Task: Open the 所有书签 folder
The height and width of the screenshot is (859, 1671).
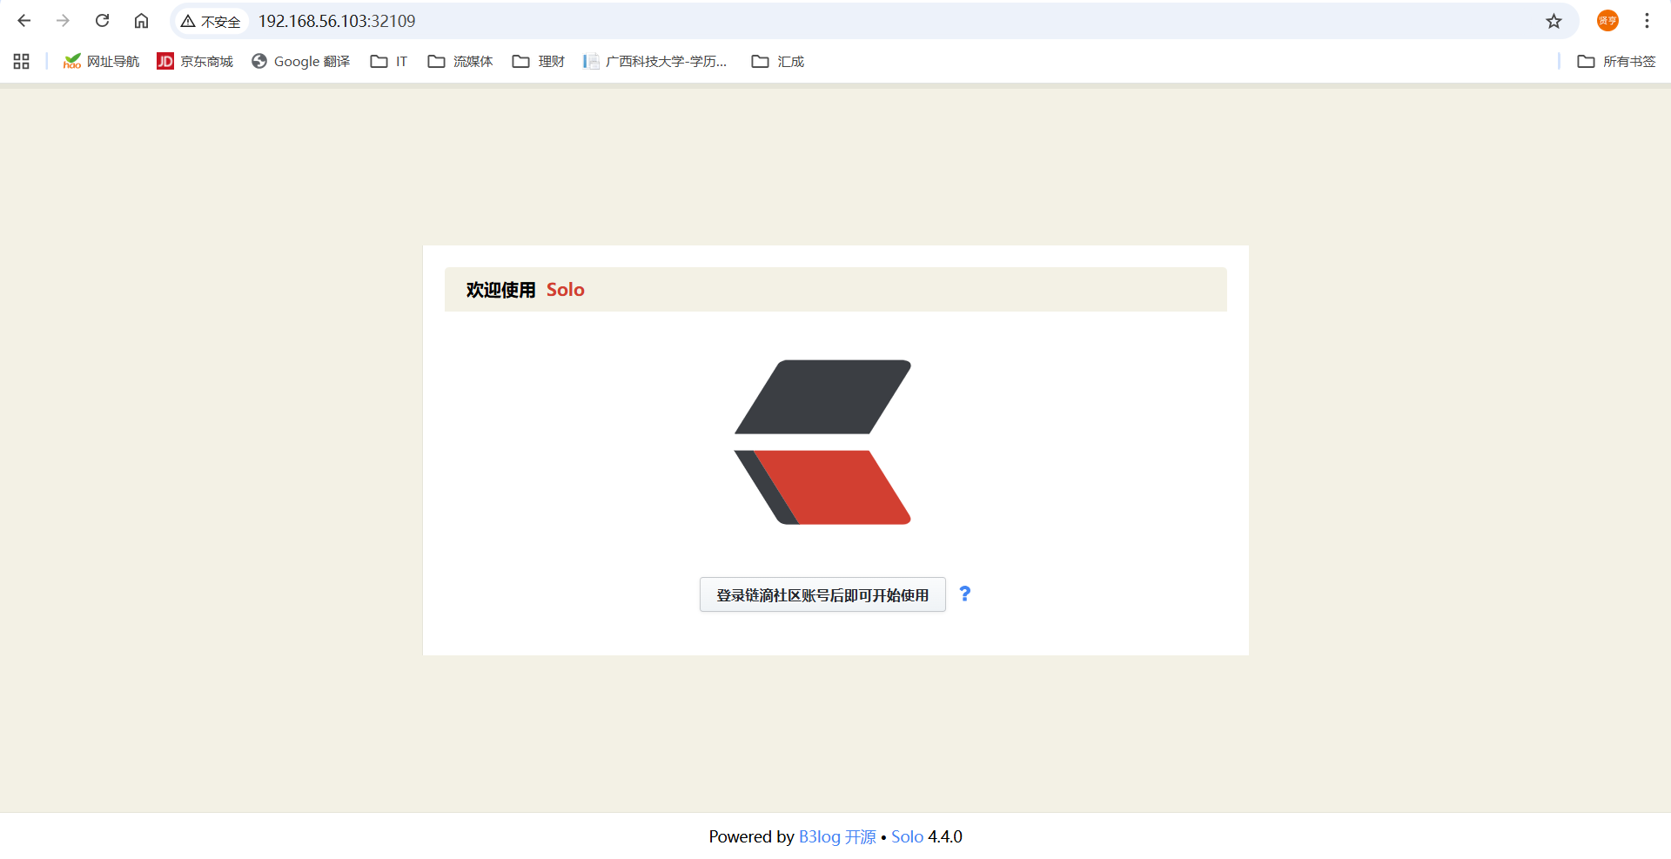Action: [x=1616, y=61]
